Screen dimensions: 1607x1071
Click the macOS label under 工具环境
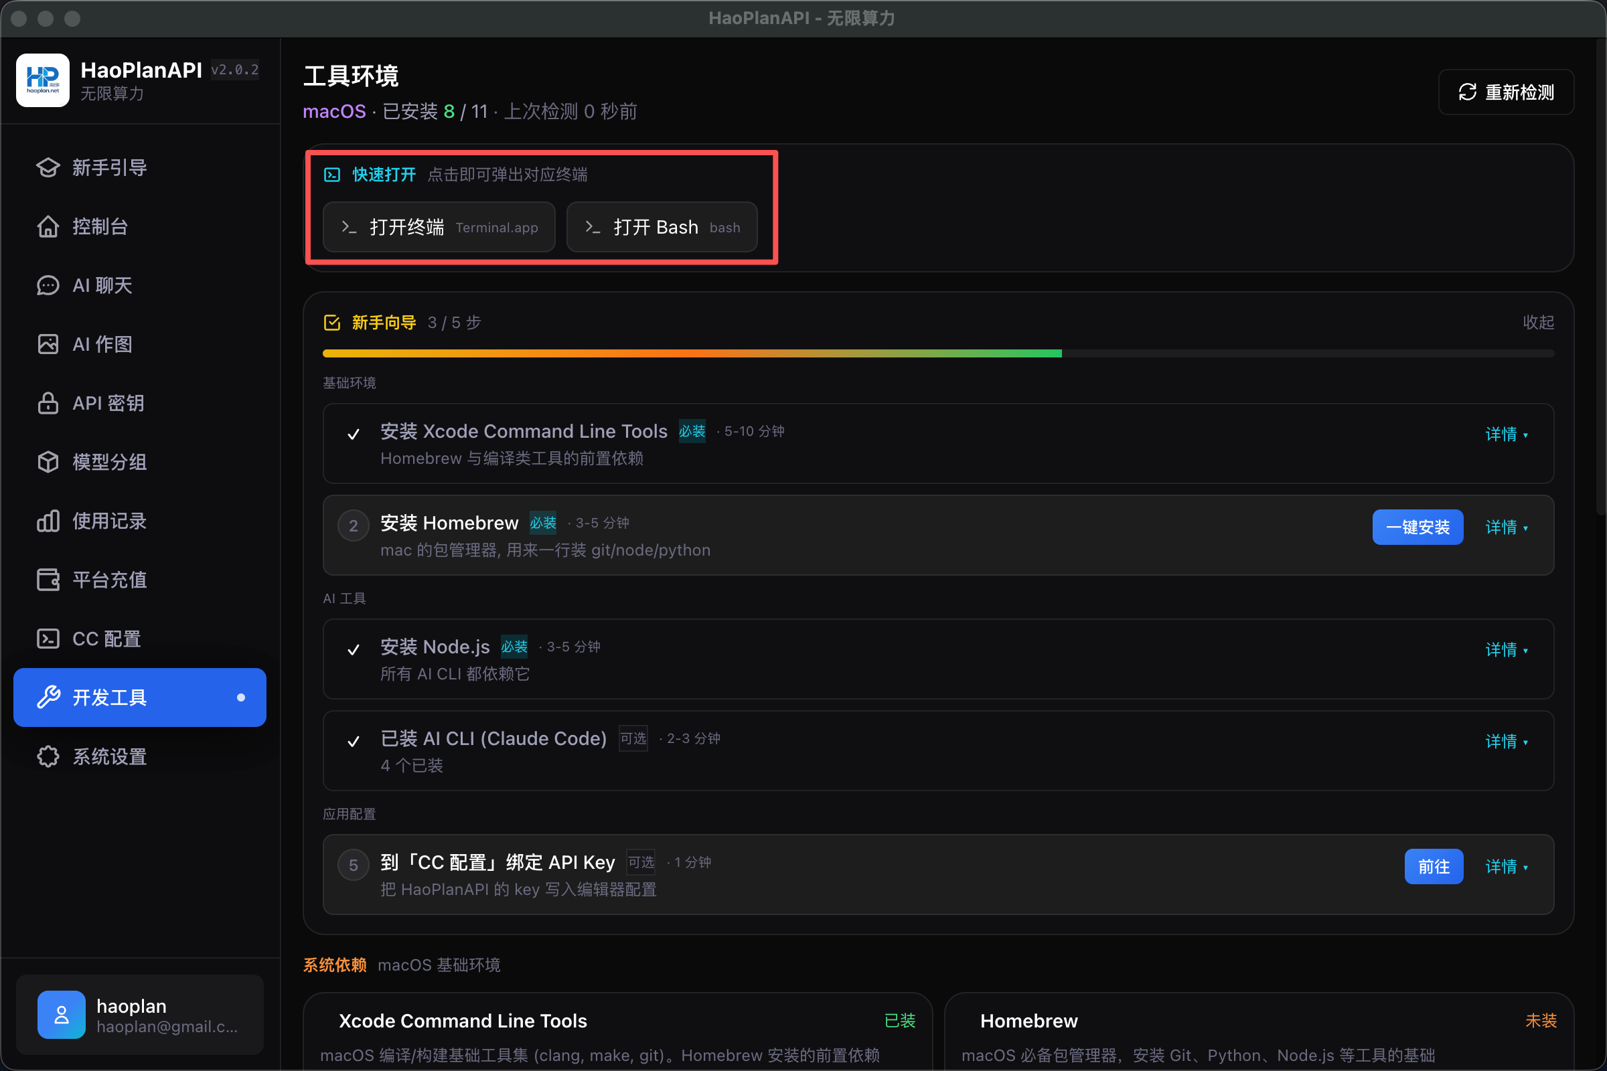pos(334,111)
